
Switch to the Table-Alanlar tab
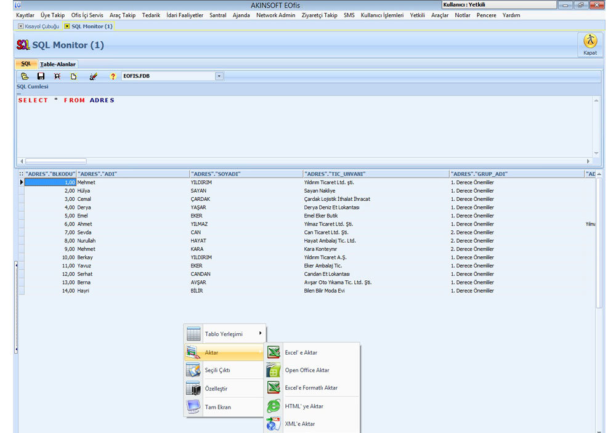pyautogui.click(x=58, y=64)
